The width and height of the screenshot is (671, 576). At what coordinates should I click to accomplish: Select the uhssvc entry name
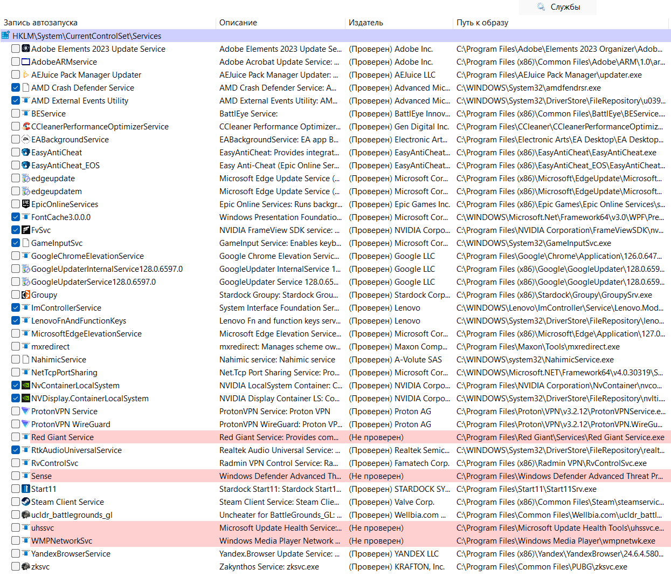point(43,528)
